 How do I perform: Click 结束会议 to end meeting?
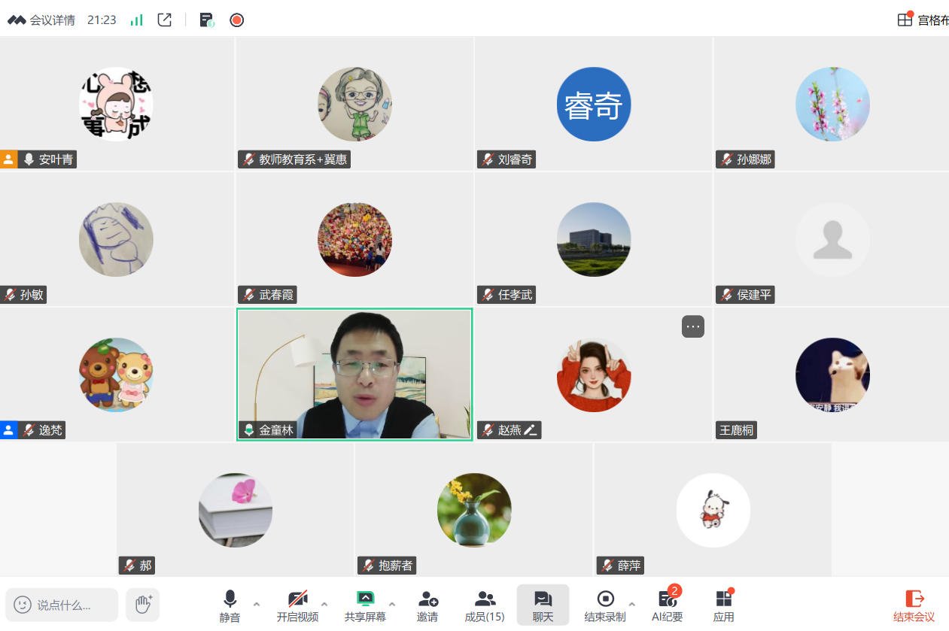tap(914, 606)
